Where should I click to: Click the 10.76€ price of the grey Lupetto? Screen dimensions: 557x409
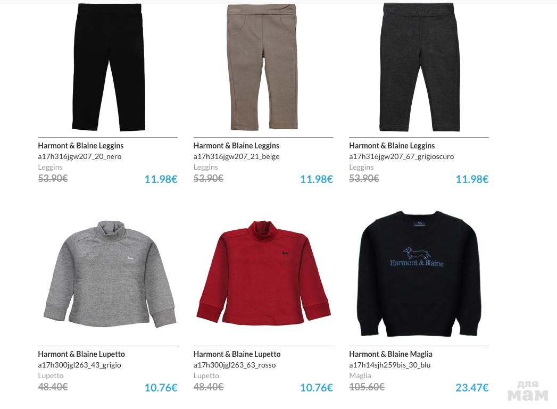[x=161, y=387]
